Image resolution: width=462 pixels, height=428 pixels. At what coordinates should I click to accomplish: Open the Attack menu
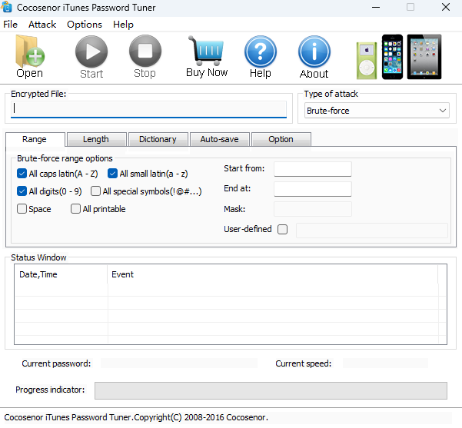point(42,25)
